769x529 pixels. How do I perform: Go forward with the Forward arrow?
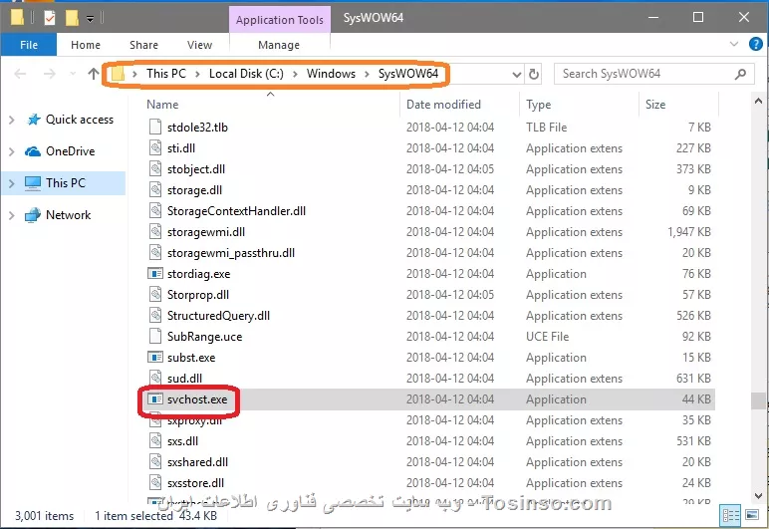tap(50, 74)
